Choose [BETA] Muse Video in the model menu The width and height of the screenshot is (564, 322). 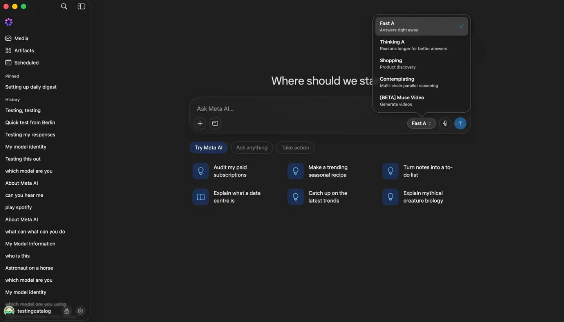point(421,101)
